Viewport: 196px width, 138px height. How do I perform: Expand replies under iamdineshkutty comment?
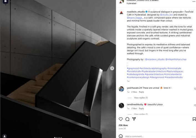point(141,114)
